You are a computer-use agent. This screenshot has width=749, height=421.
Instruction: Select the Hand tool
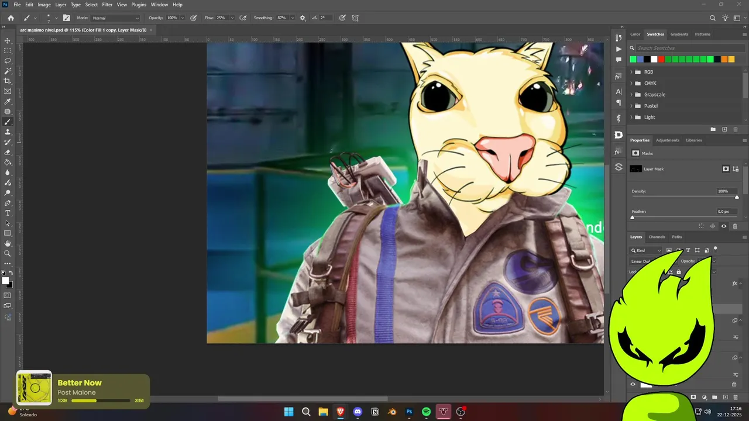coord(8,243)
